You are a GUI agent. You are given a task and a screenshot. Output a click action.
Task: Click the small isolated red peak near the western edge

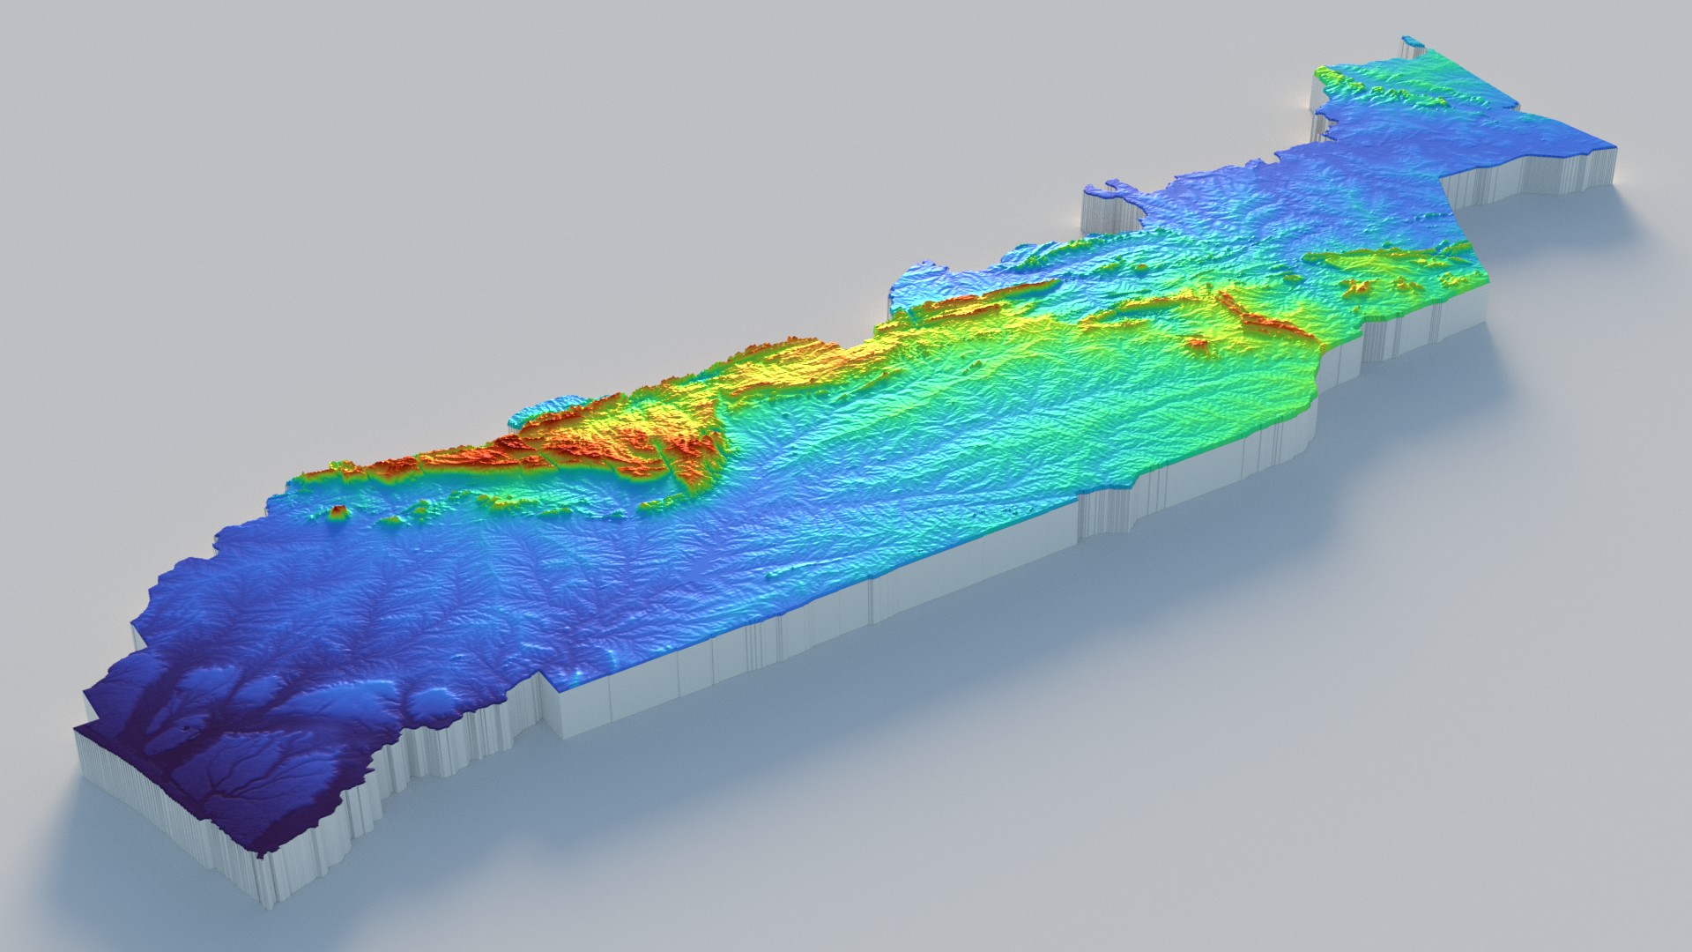pos(338,511)
